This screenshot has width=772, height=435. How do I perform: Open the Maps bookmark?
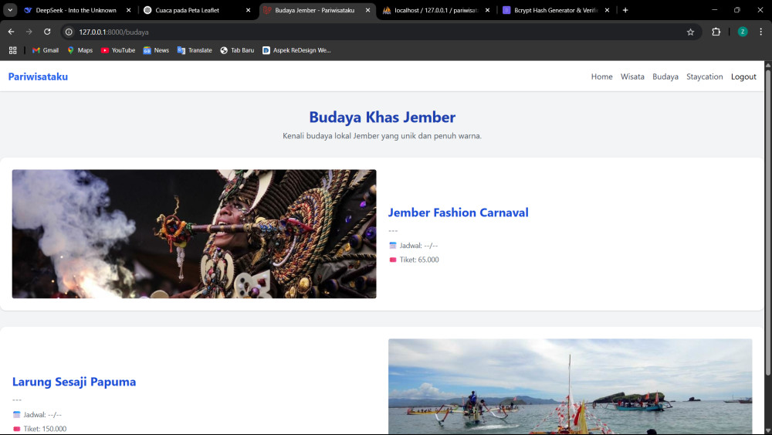(80, 50)
